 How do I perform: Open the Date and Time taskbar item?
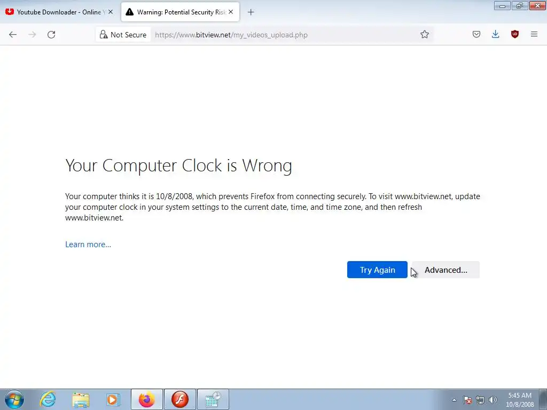click(213, 399)
